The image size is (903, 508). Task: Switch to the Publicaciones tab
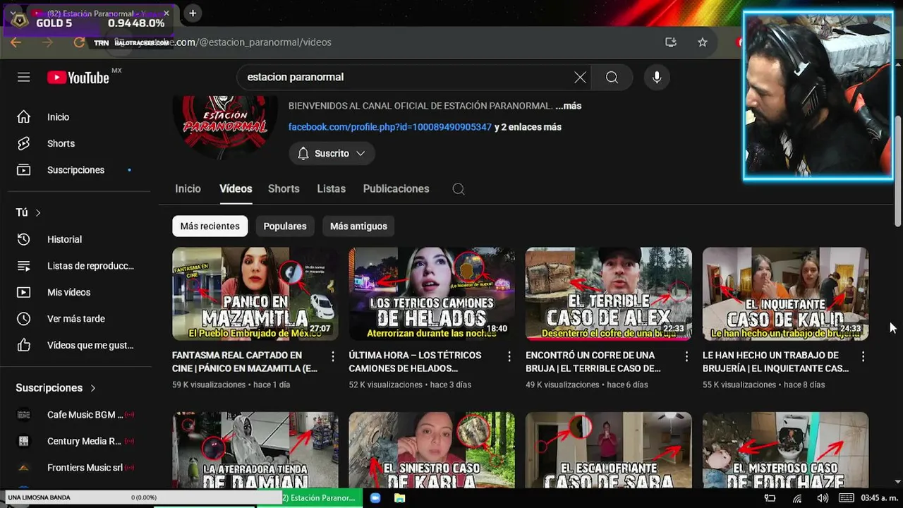396,189
